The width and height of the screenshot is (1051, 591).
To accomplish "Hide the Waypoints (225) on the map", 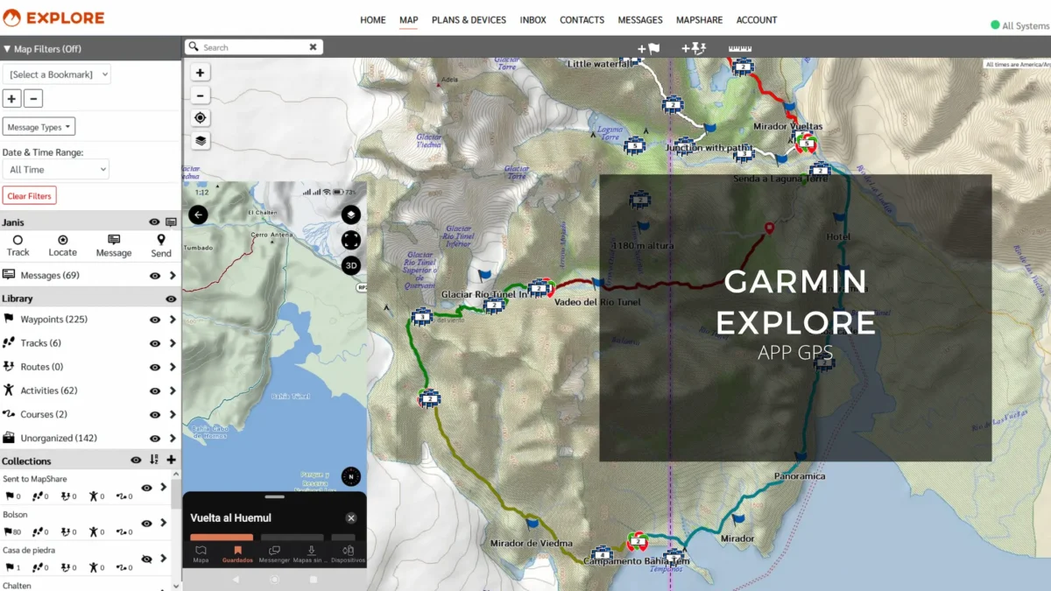I will [x=155, y=320].
